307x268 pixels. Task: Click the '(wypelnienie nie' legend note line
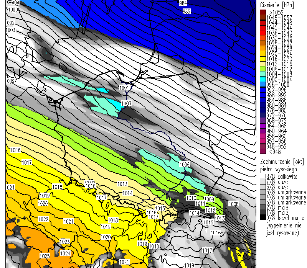click(284, 226)
